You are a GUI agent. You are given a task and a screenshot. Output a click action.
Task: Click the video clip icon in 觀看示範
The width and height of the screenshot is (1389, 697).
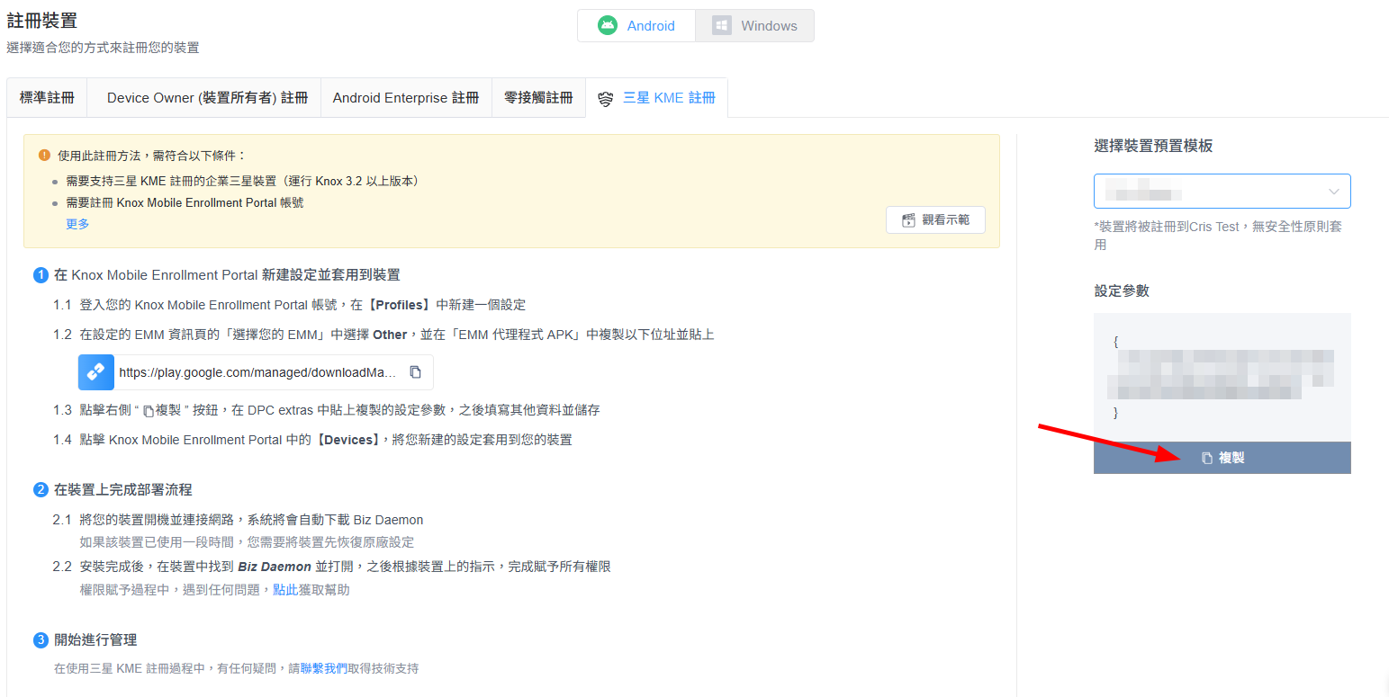pos(908,220)
